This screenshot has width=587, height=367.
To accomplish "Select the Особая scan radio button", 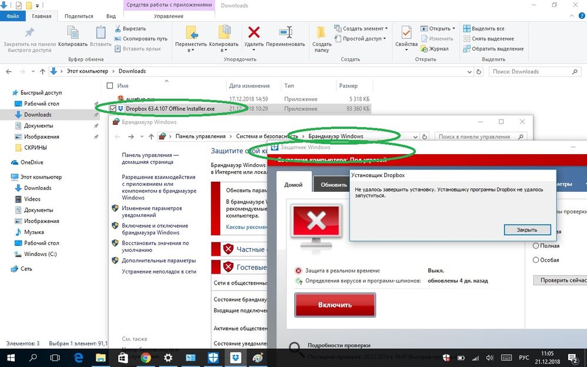I will [536, 260].
